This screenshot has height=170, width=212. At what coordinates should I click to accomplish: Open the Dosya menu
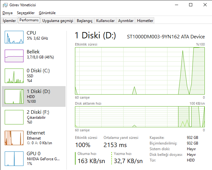click(8, 13)
